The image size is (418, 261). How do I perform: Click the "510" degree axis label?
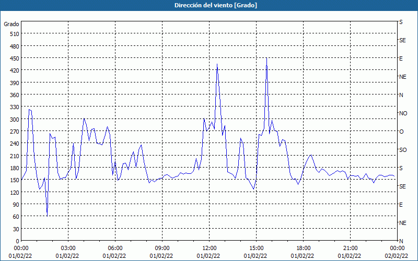point(15,34)
